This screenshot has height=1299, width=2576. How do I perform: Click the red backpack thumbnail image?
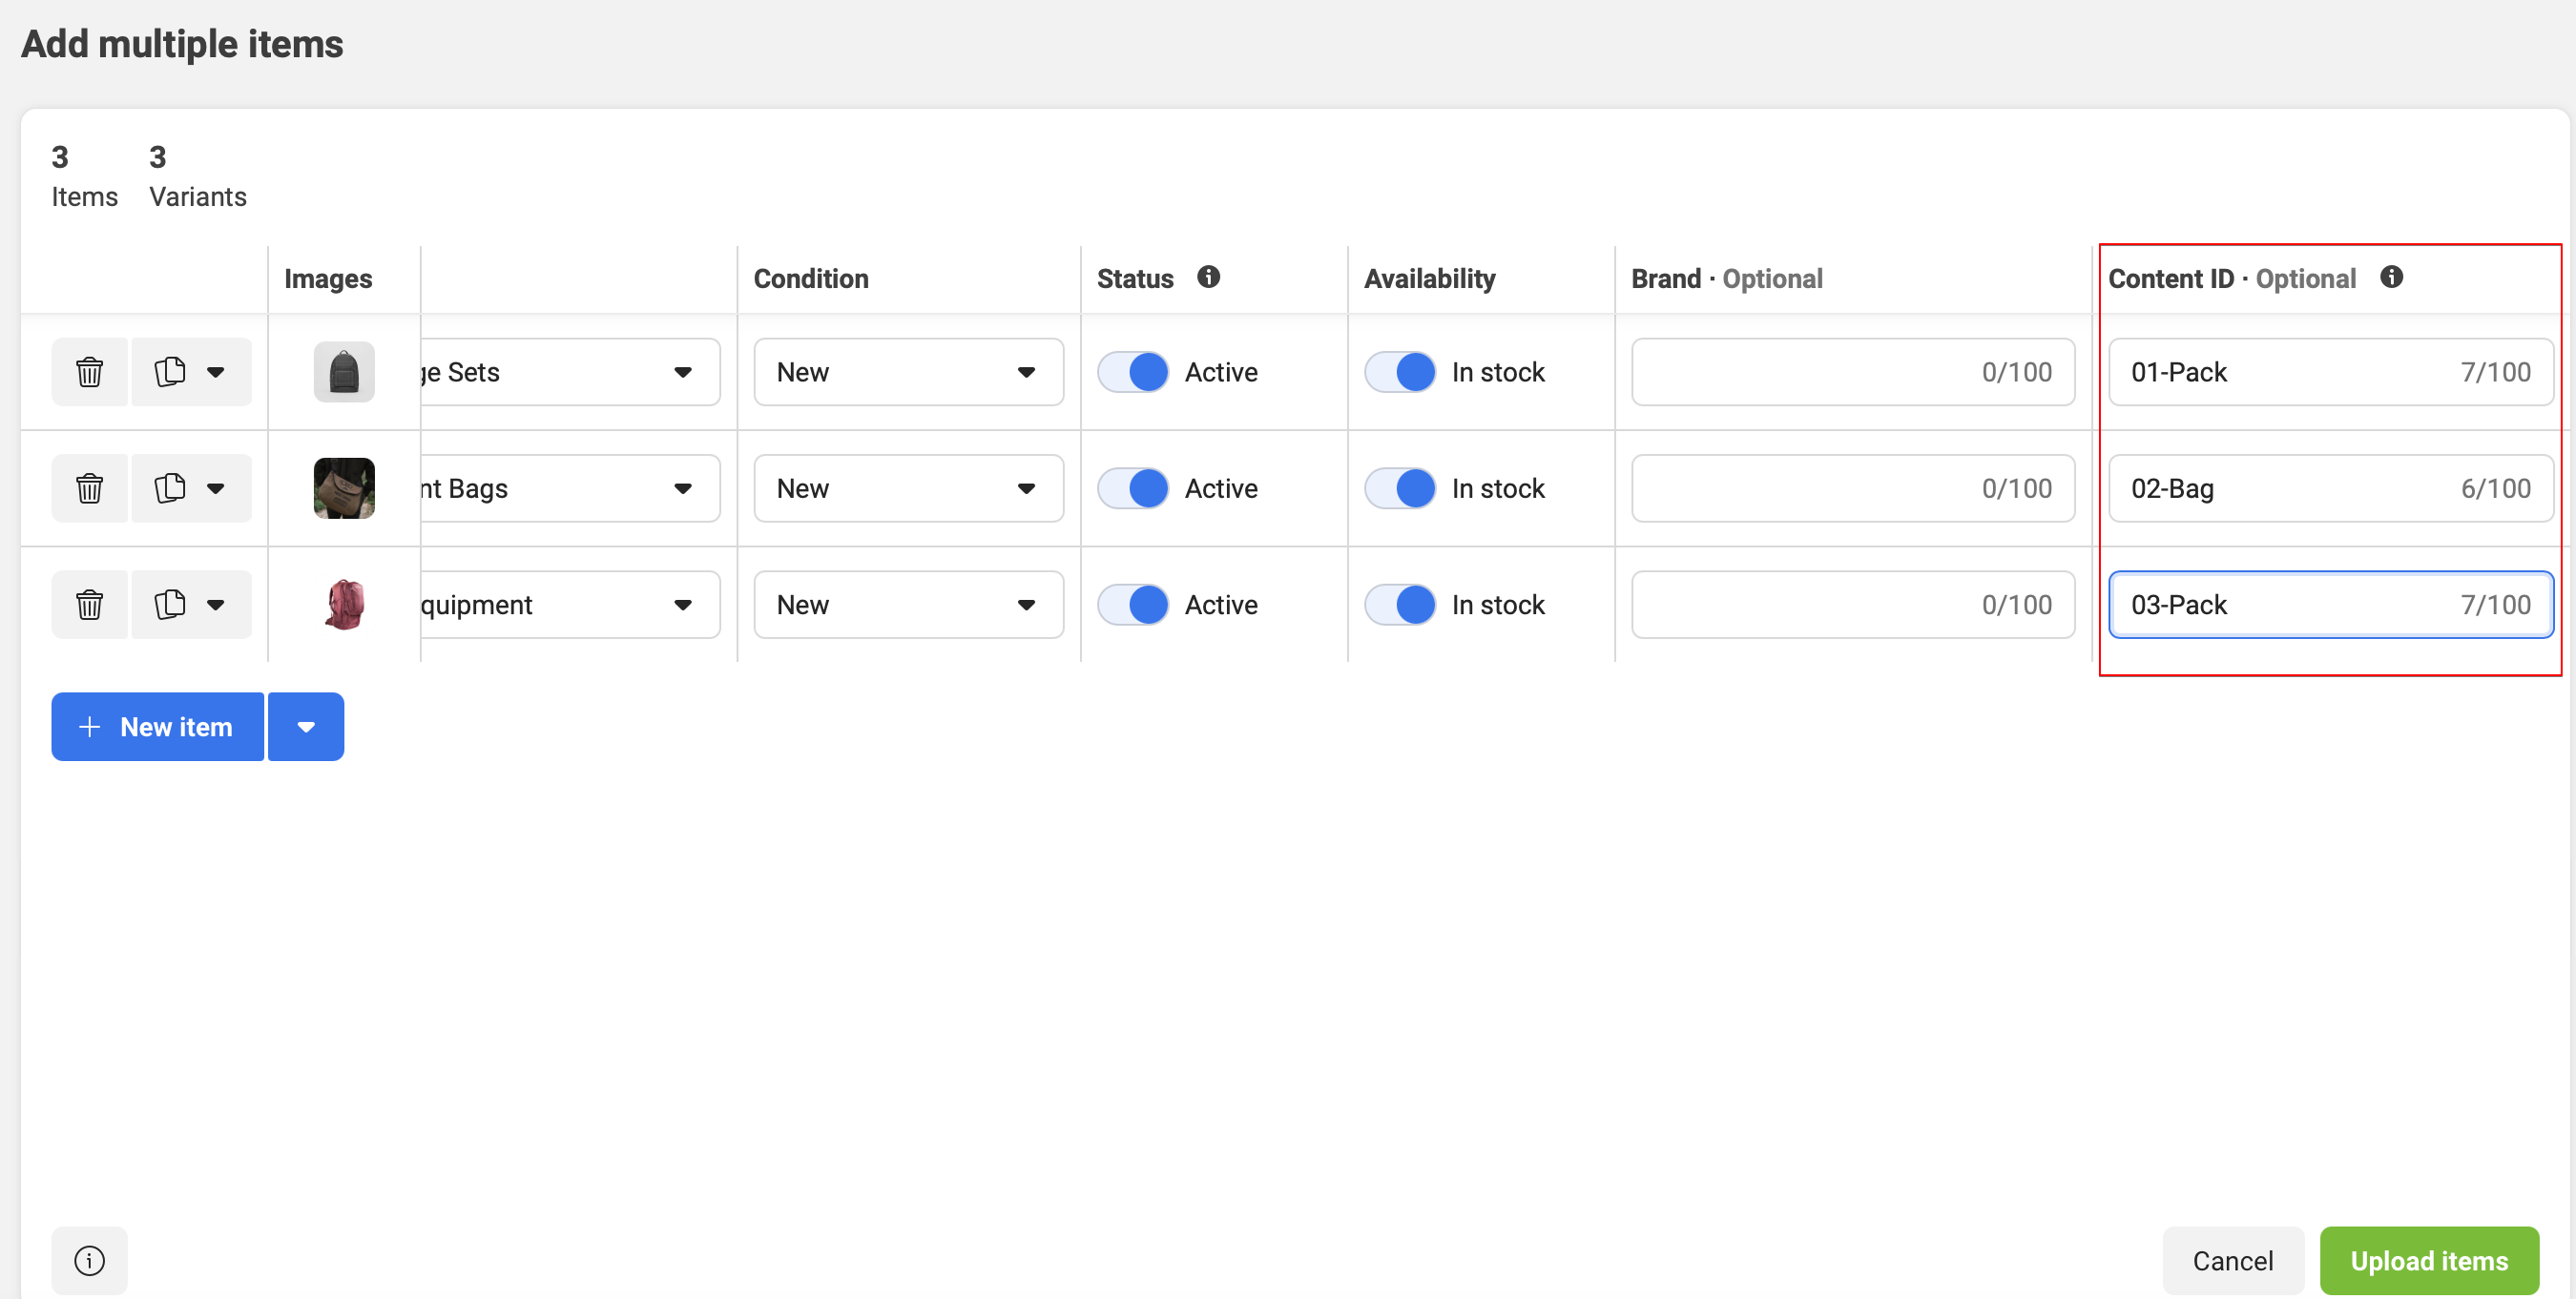[344, 604]
